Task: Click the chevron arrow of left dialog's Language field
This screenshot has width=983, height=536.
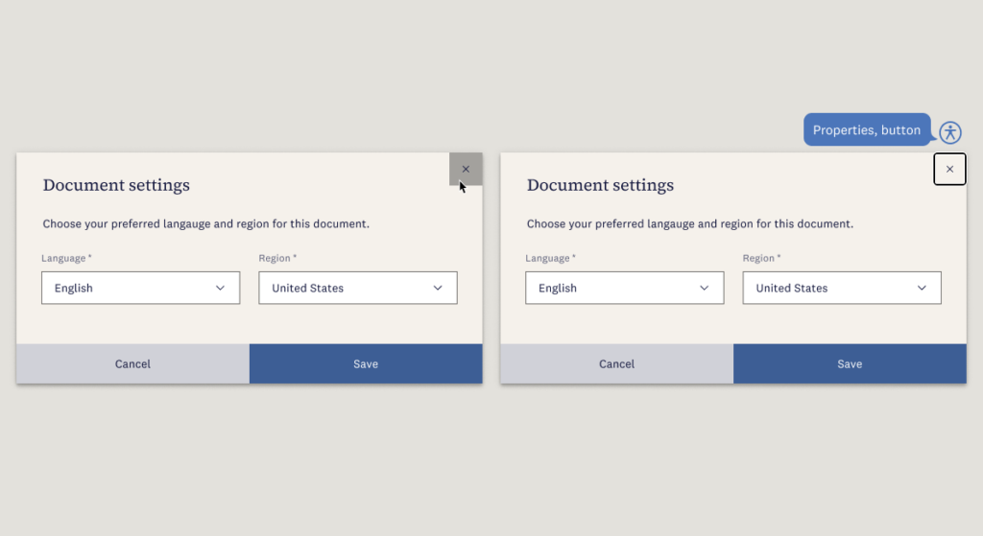Action: [x=220, y=288]
